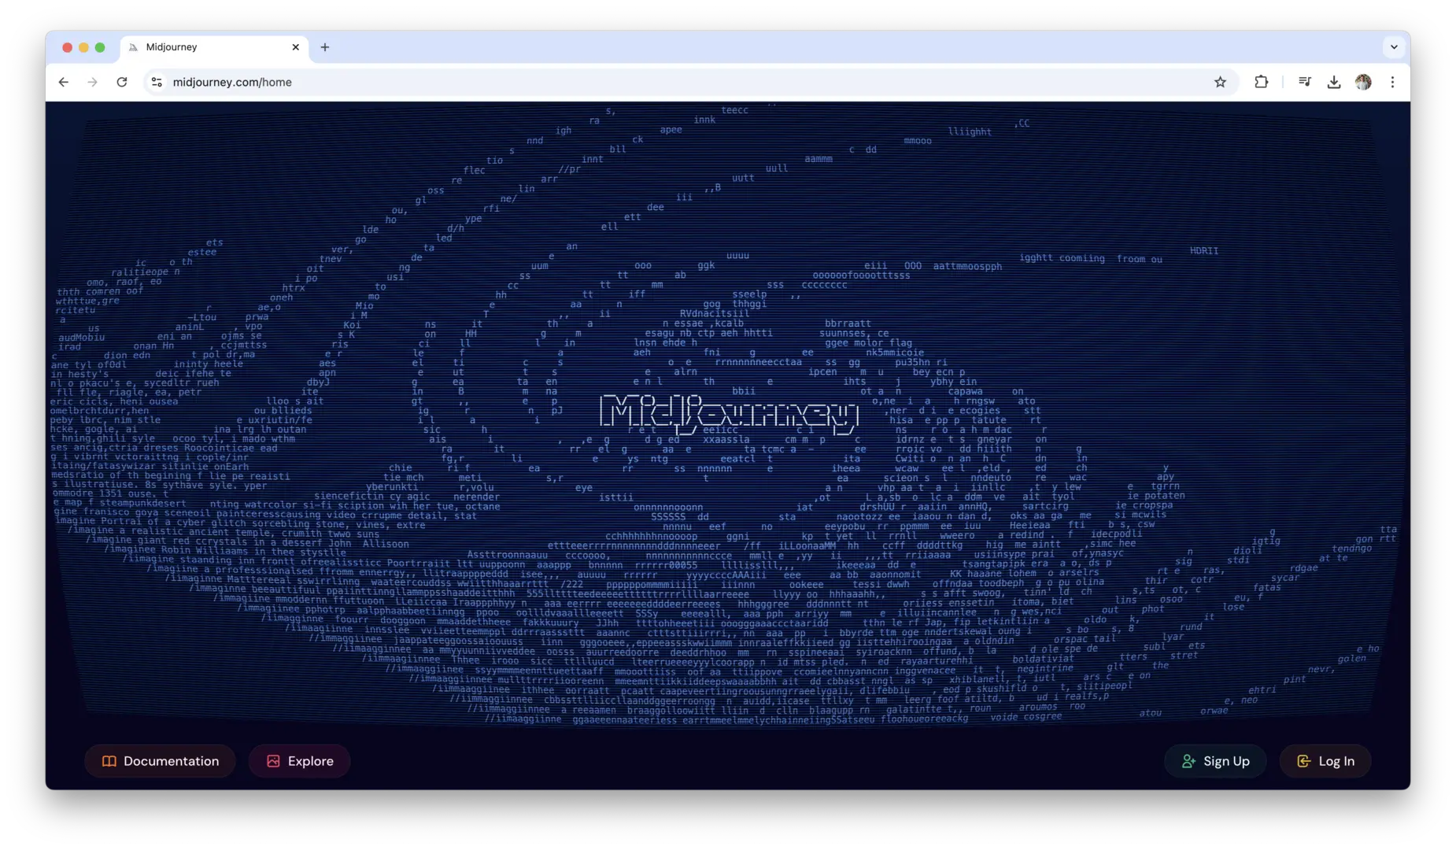Open the Documentation page
The height and width of the screenshot is (850, 1456).
pos(160,761)
